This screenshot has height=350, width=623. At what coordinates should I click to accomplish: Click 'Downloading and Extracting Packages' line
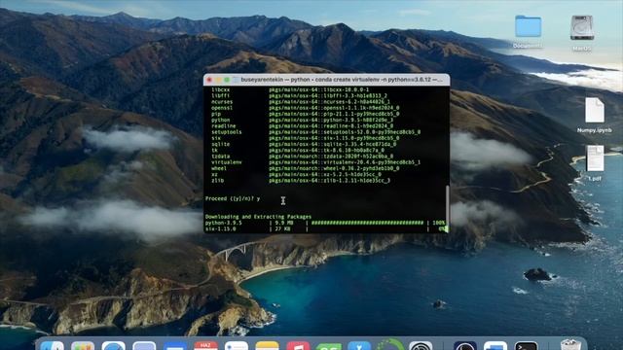258,217
